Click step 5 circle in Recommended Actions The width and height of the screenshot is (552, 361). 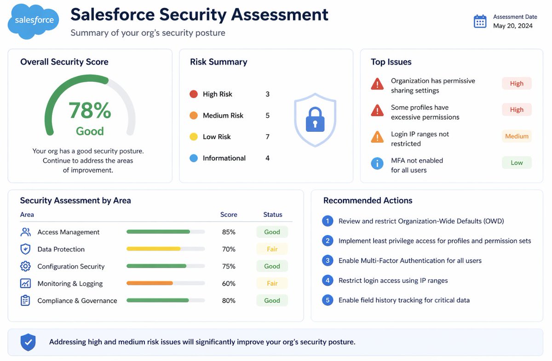[x=328, y=300]
